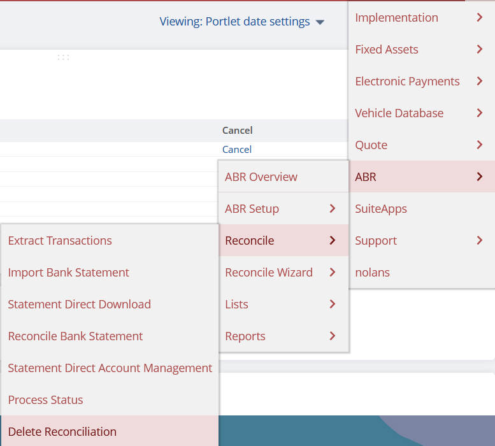Click the blue Cancel link

click(236, 149)
